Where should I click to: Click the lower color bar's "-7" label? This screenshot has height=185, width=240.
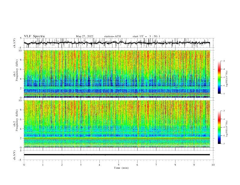click(223, 144)
